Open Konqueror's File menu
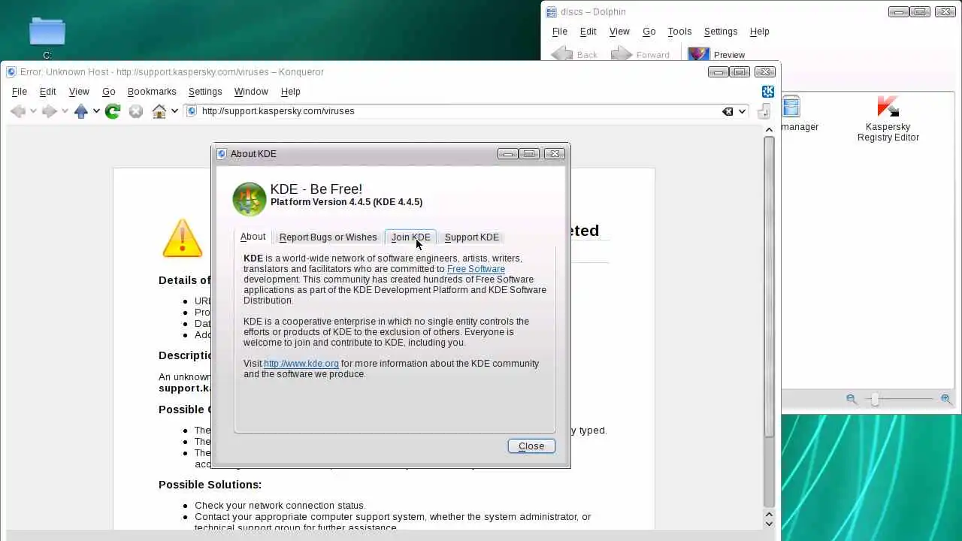Viewport: 962px width, 541px height. pos(20,92)
